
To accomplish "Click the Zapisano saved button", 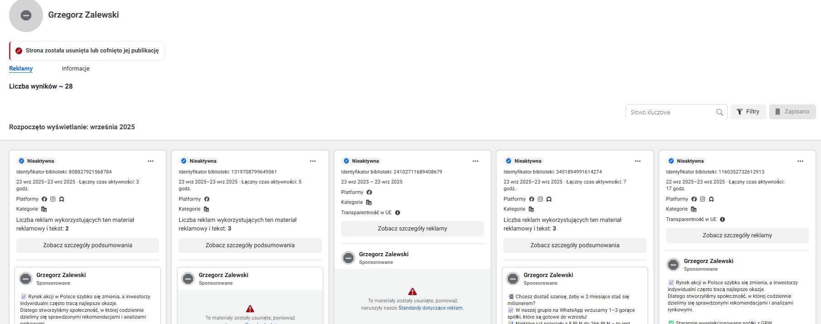I will click(792, 112).
